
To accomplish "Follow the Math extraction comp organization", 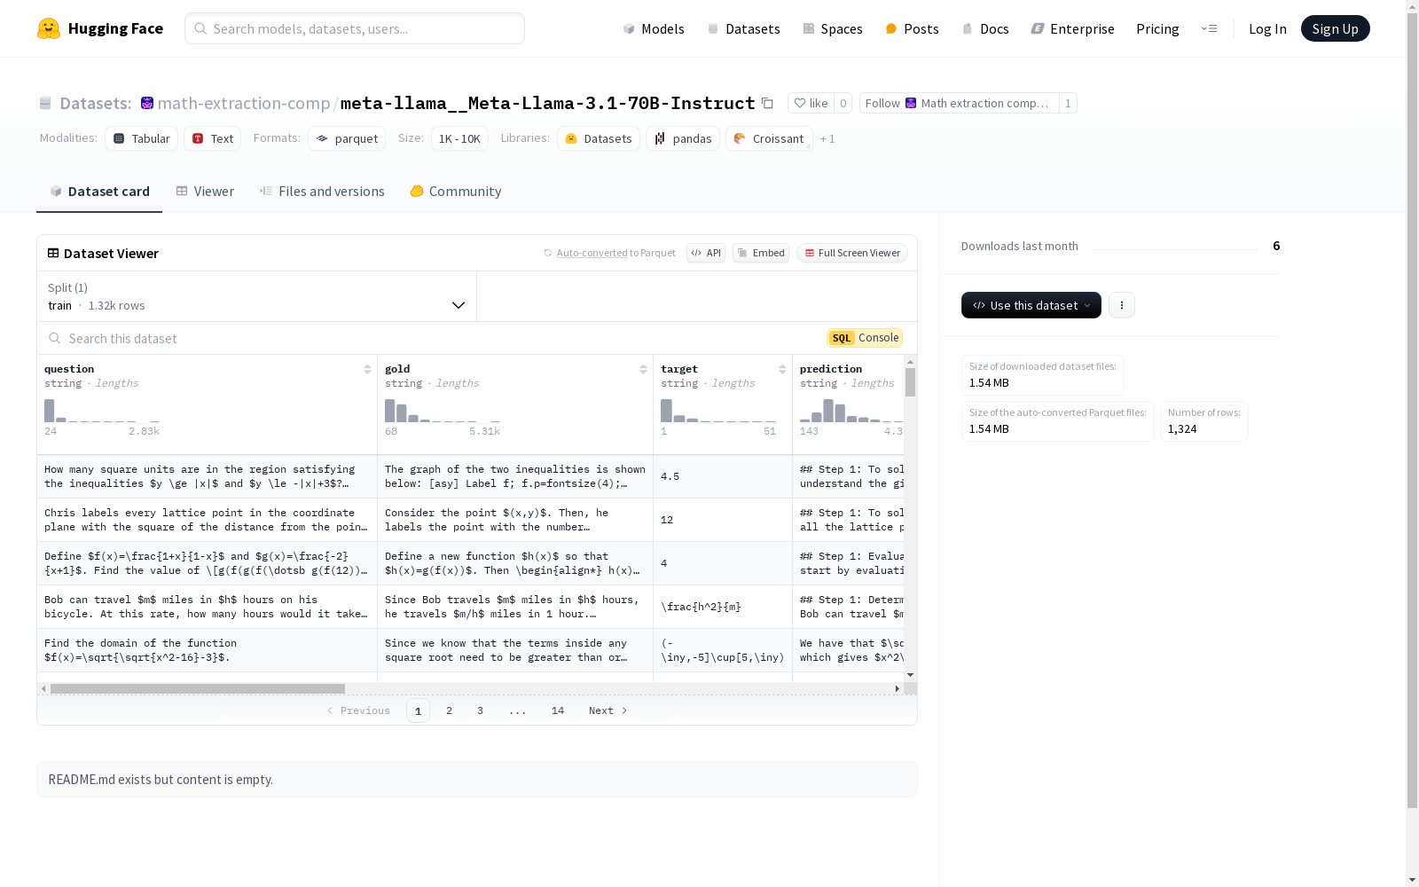I will (x=959, y=103).
